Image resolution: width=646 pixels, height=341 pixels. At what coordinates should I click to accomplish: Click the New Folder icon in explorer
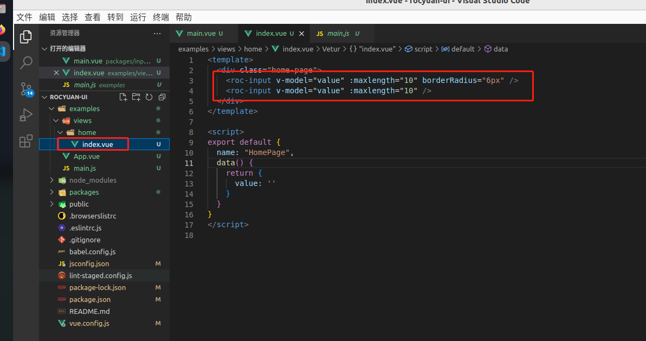pyautogui.click(x=136, y=97)
